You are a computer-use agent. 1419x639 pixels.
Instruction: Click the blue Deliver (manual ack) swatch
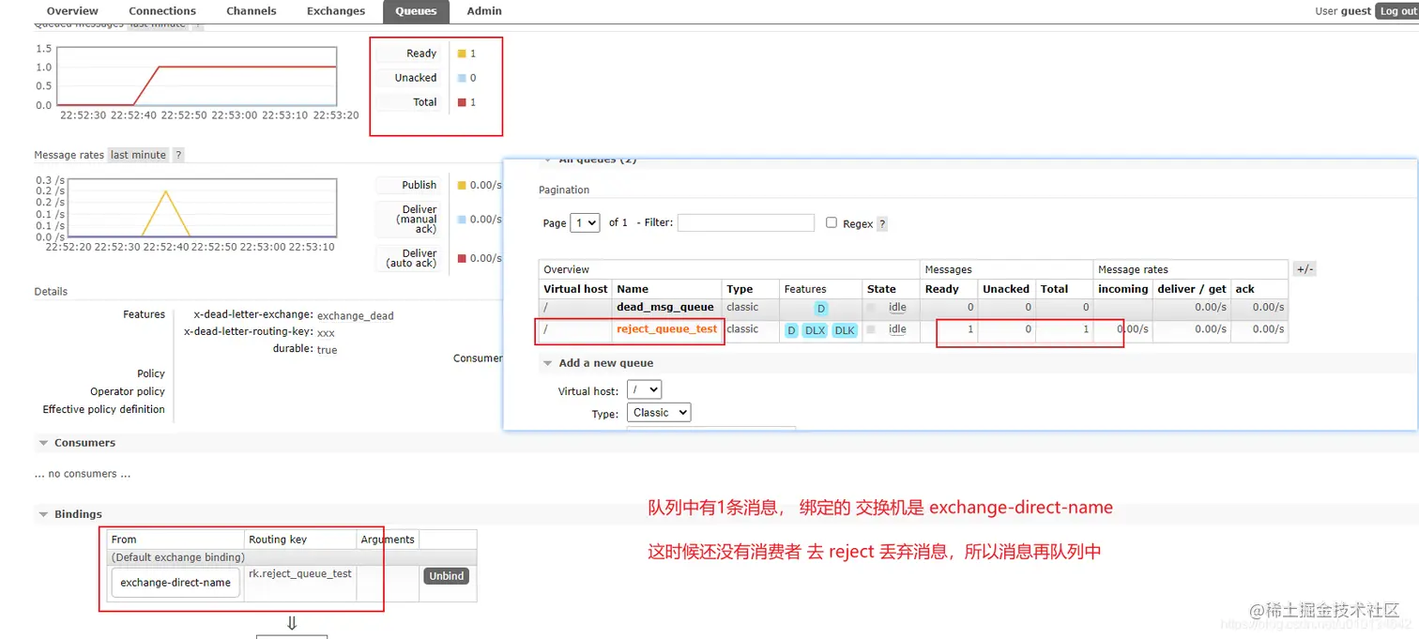(462, 219)
